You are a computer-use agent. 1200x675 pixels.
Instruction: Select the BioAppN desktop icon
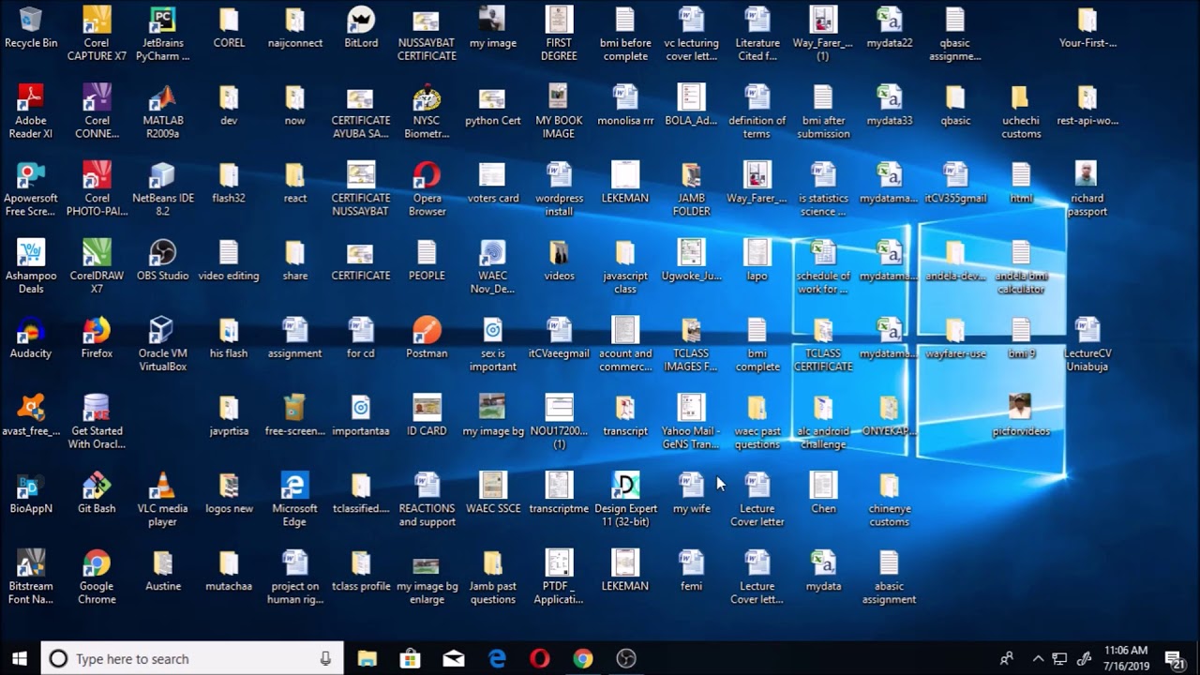point(31,494)
